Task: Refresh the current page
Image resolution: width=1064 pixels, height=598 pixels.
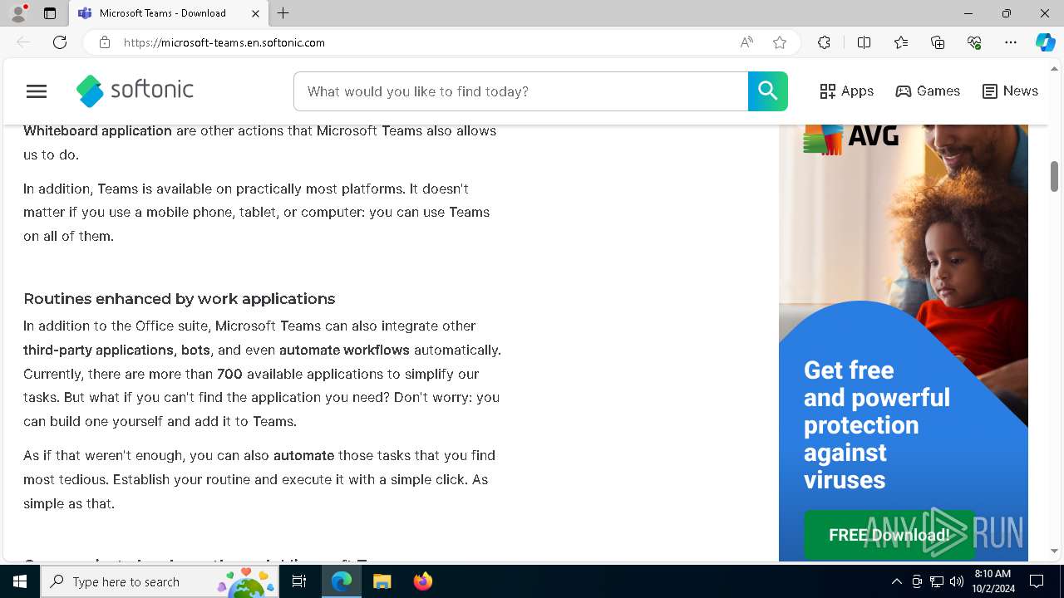Action: [x=60, y=42]
